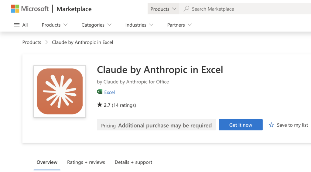
Task: Open the Industries navigation dropdown
Action: [x=139, y=25]
